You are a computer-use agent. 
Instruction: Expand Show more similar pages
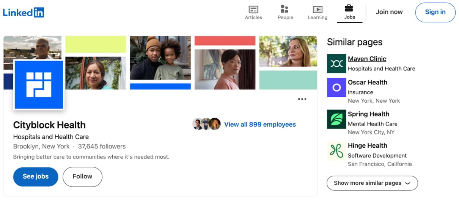click(x=372, y=183)
